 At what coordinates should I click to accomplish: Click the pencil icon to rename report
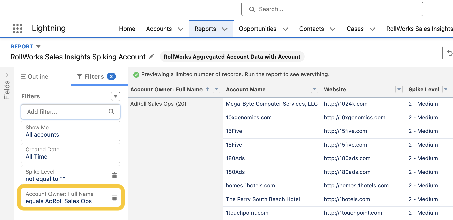152,56
